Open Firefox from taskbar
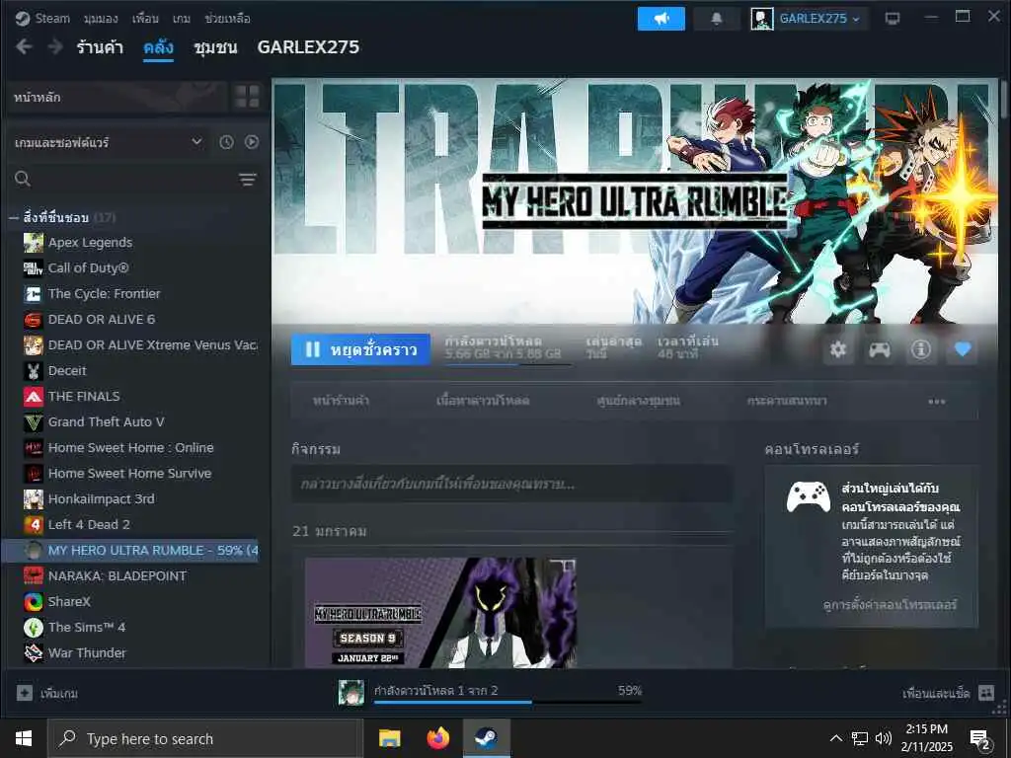 437,738
